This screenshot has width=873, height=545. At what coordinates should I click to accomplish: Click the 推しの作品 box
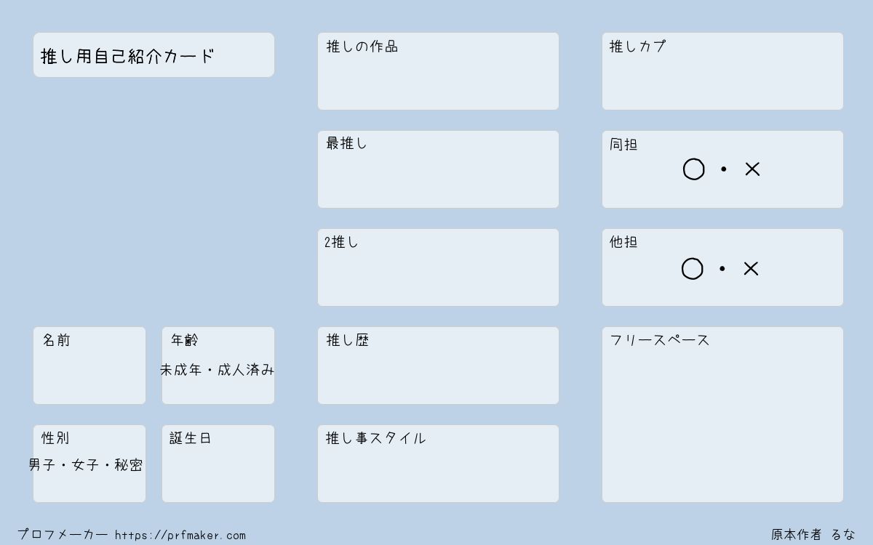[x=438, y=71]
